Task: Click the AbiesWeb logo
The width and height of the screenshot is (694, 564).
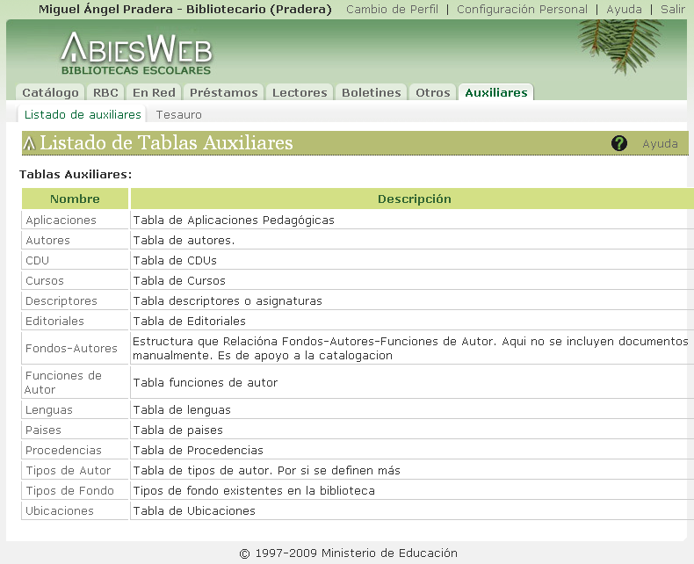Action: pyautogui.click(x=136, y=54)
